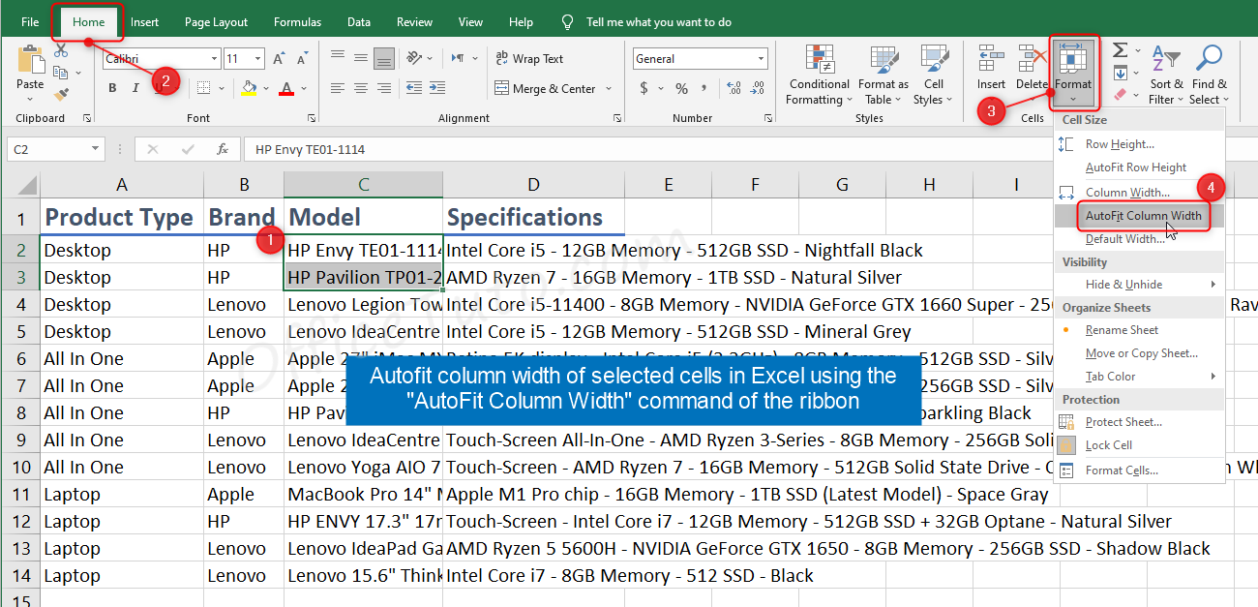Select the Format Painter brush icon
The image size is (1258, 607).
point(61,95)
